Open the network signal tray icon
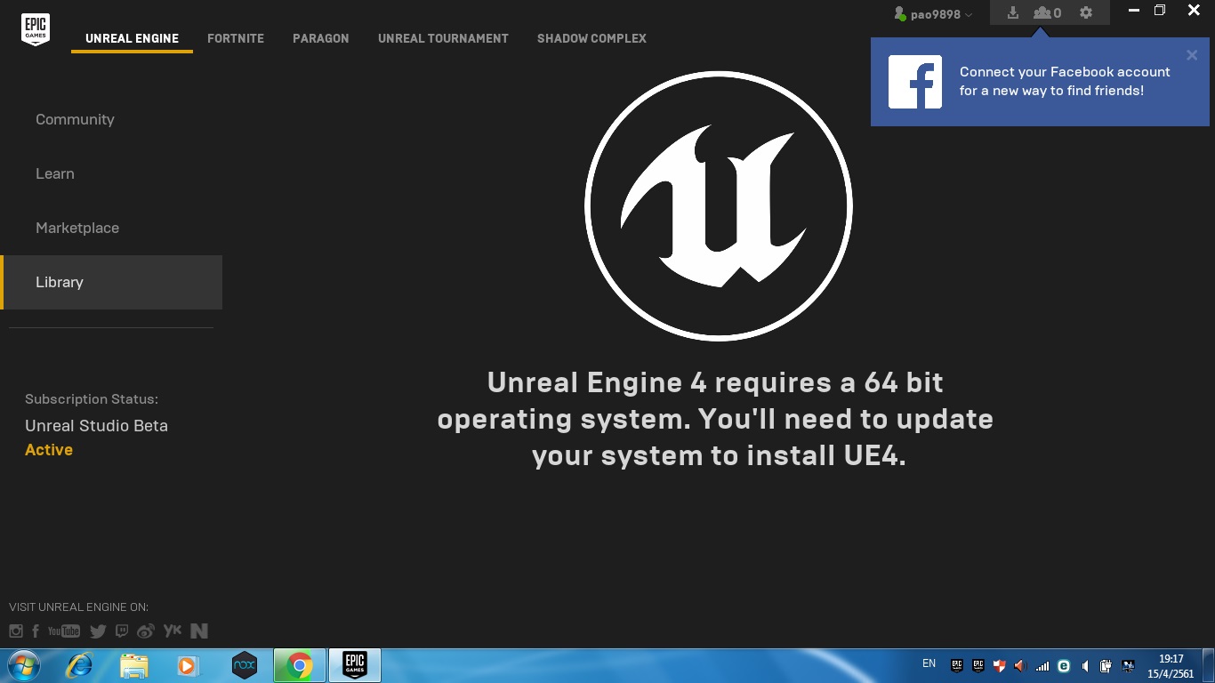Viewport: 1215px width, 683px height. coord(1042,666)
